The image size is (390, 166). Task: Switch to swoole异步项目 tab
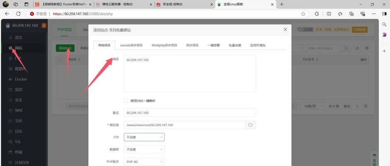pos(131,45)
